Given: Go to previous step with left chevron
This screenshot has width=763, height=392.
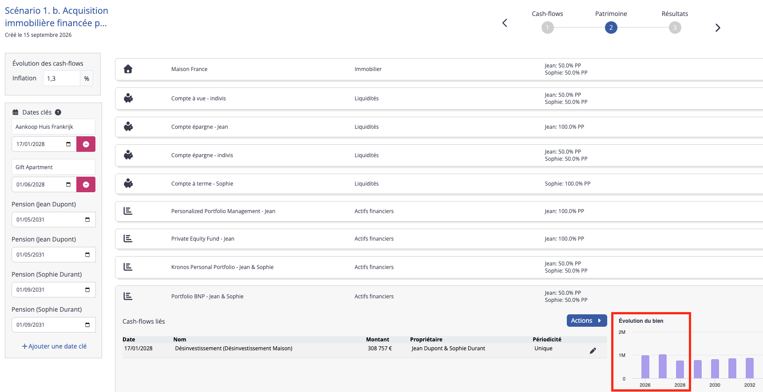Looking at the screenshot, I should coord(505,23).
